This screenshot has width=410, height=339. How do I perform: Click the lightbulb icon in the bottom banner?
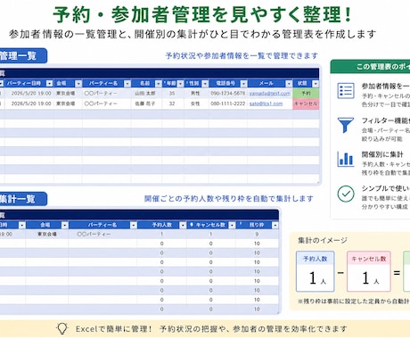[62, 329]
